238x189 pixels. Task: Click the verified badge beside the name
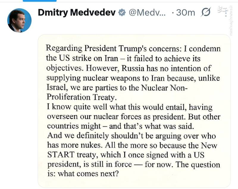(122, 13)
